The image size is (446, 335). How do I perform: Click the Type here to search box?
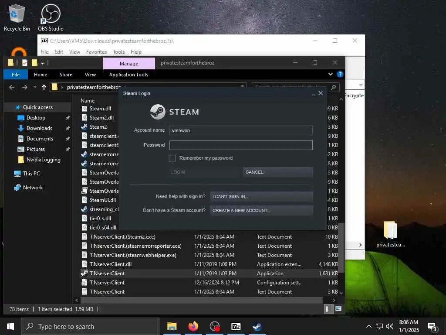(91, 326)
